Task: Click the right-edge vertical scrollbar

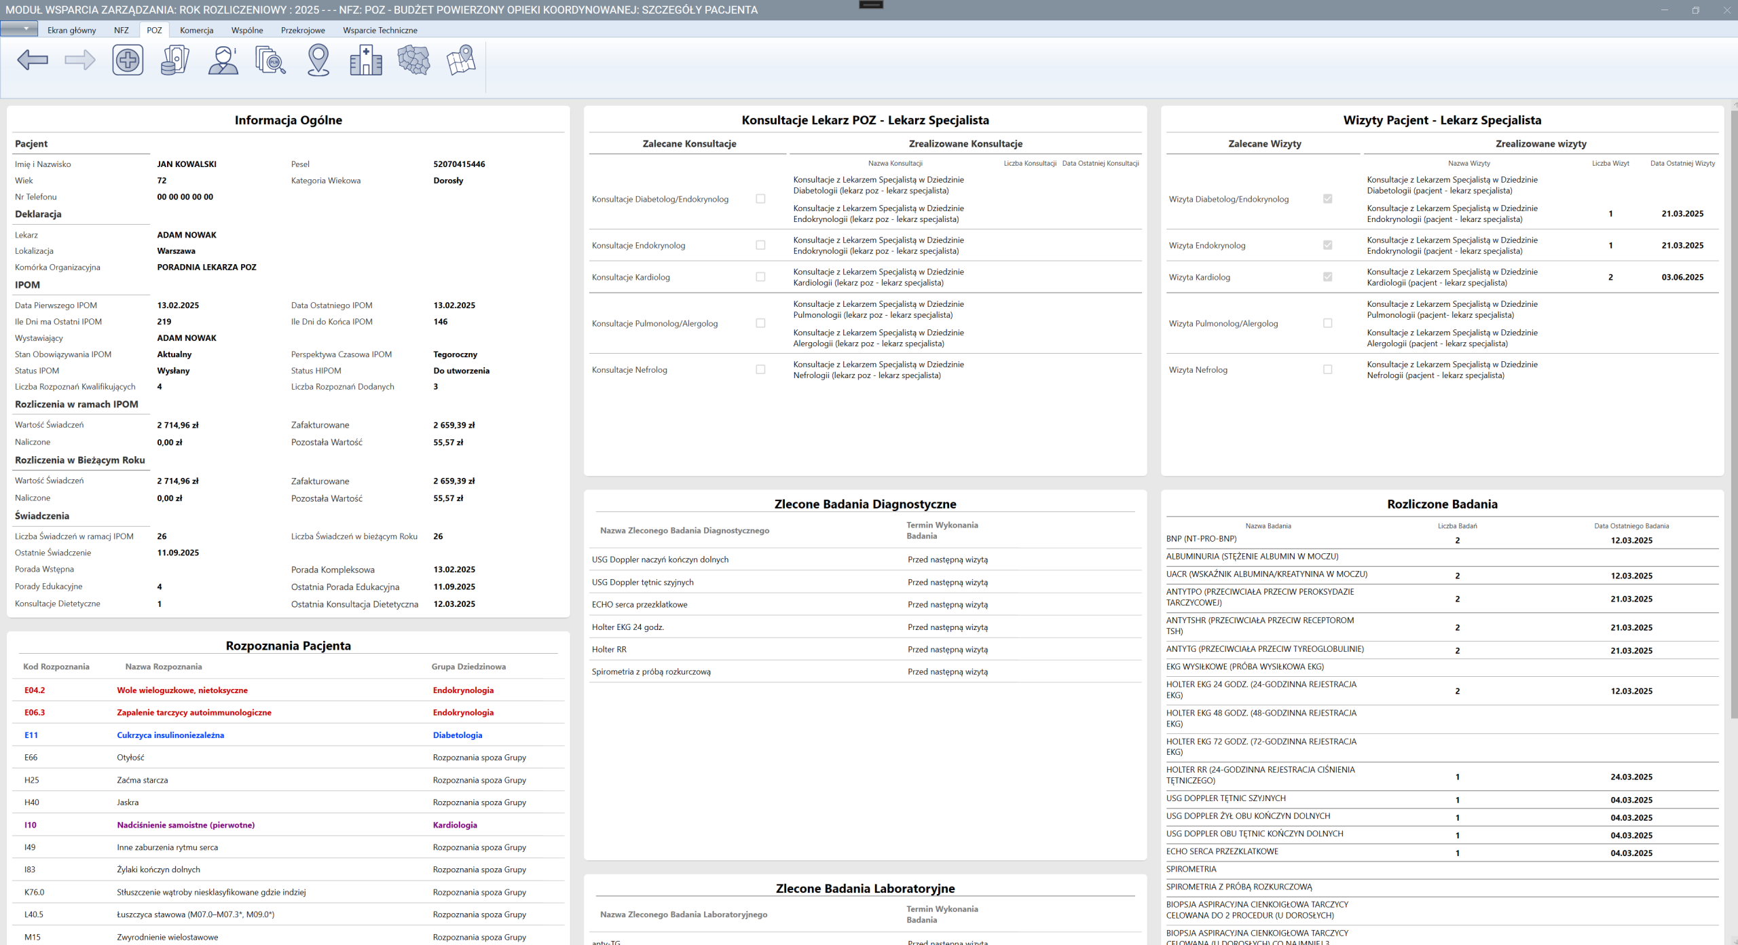Action: point(1733,414)
